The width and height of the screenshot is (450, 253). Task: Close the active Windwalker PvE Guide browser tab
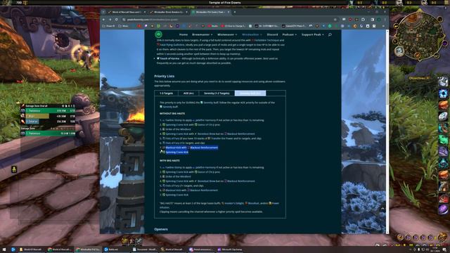(x=229, y=12)
